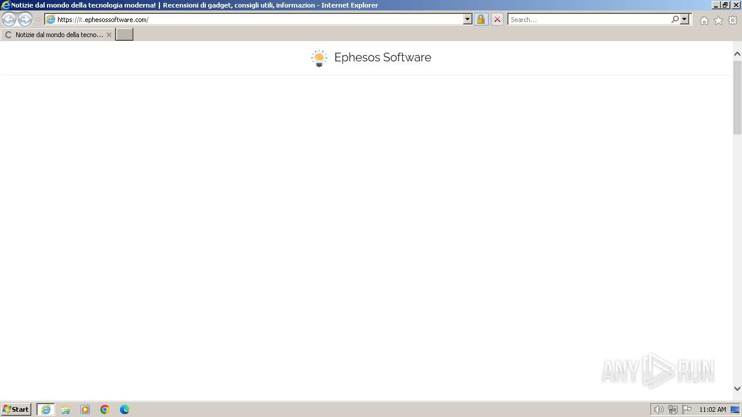Launch Google Chrome from the taskbar
The image size is (742, 417).
tap(105, 409)
